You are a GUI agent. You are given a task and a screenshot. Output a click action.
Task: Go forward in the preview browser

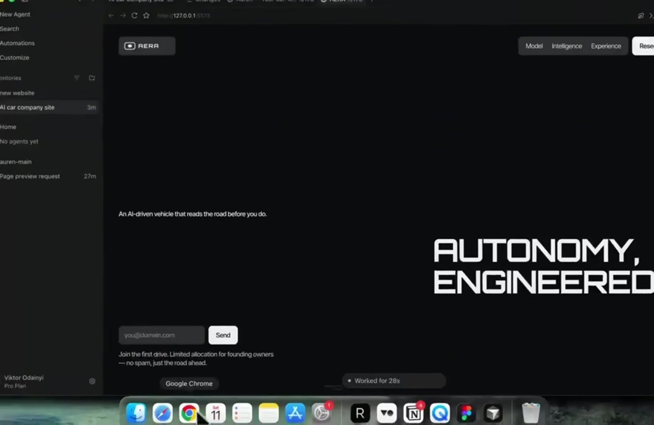pos(123,15)
